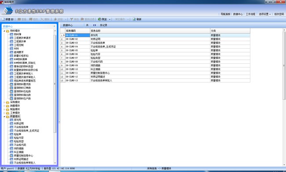Click the 新建 new document icon
Screen dimensions: 286x172
(x=3, y=19)
